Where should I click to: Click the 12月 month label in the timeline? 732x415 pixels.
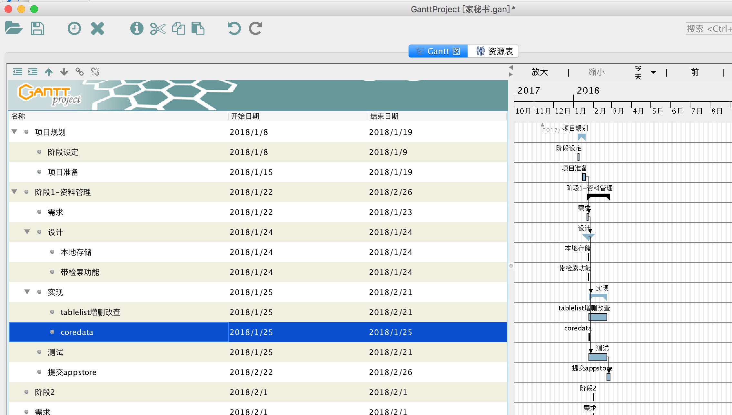click(562, 111)
